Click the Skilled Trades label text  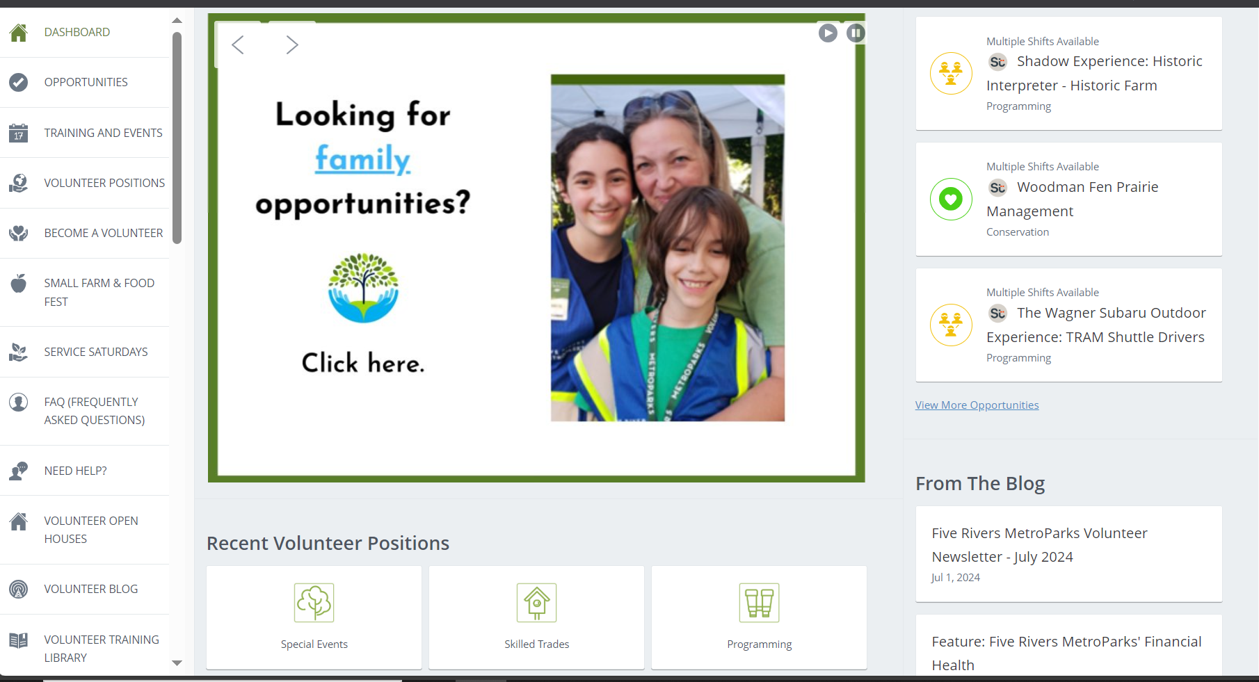tap(537, 644)
